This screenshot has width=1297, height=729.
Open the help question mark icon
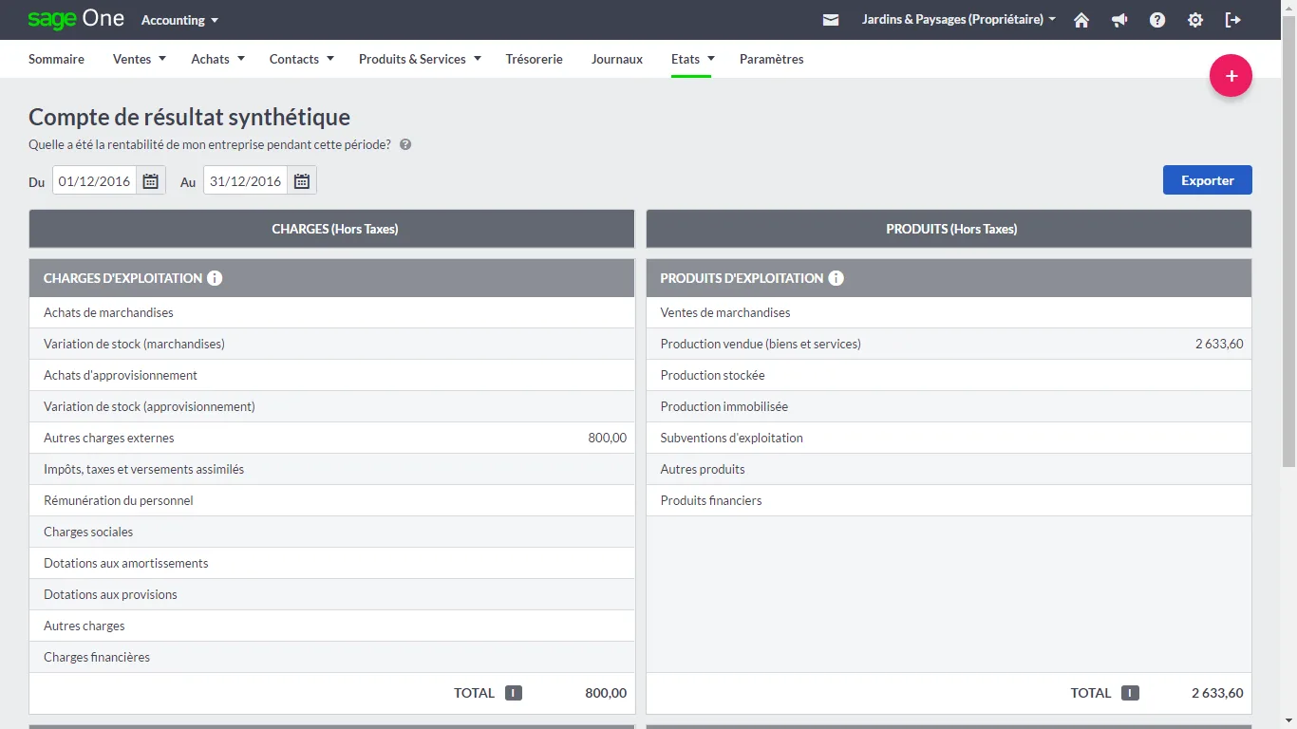[1157, 20]
